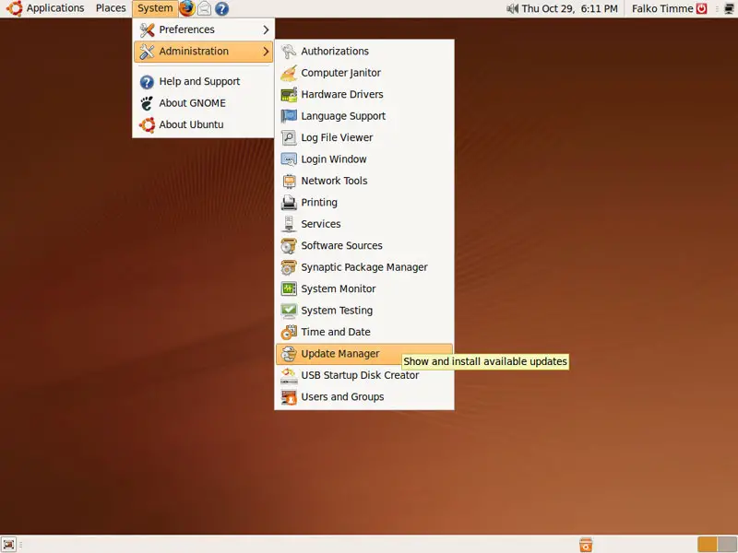Click the Printing printer icon
The image size is (738, 553).
[289, 203]
